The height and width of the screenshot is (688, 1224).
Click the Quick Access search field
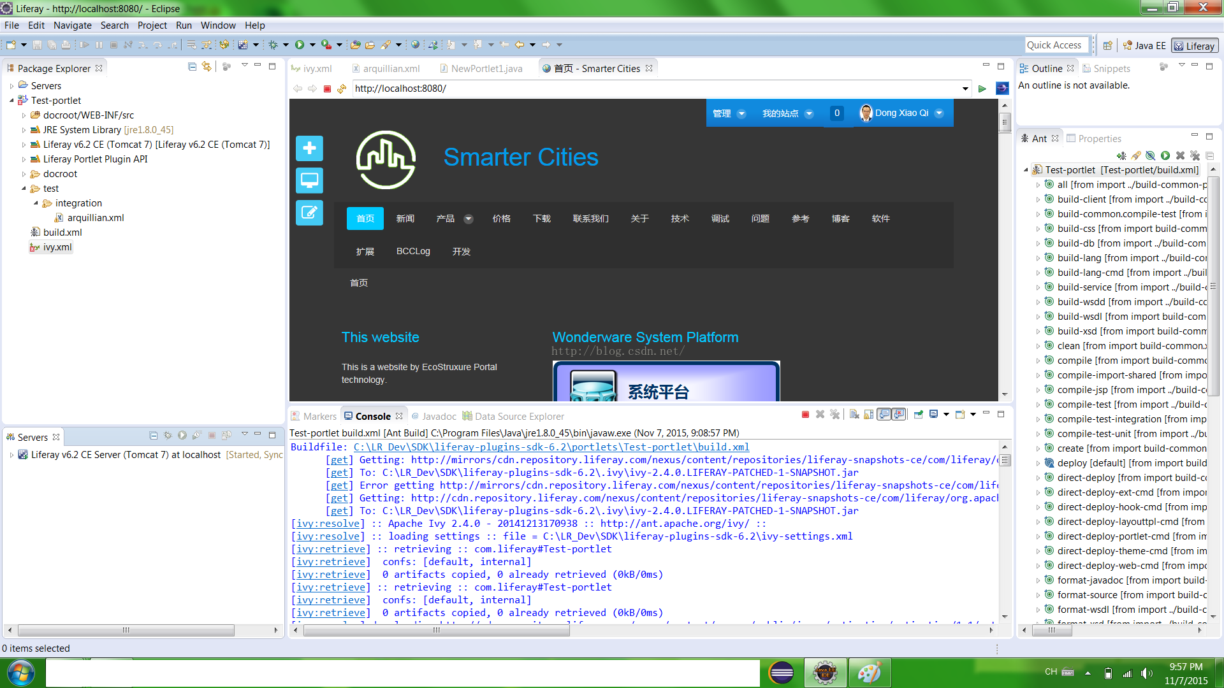point(1057,45)
